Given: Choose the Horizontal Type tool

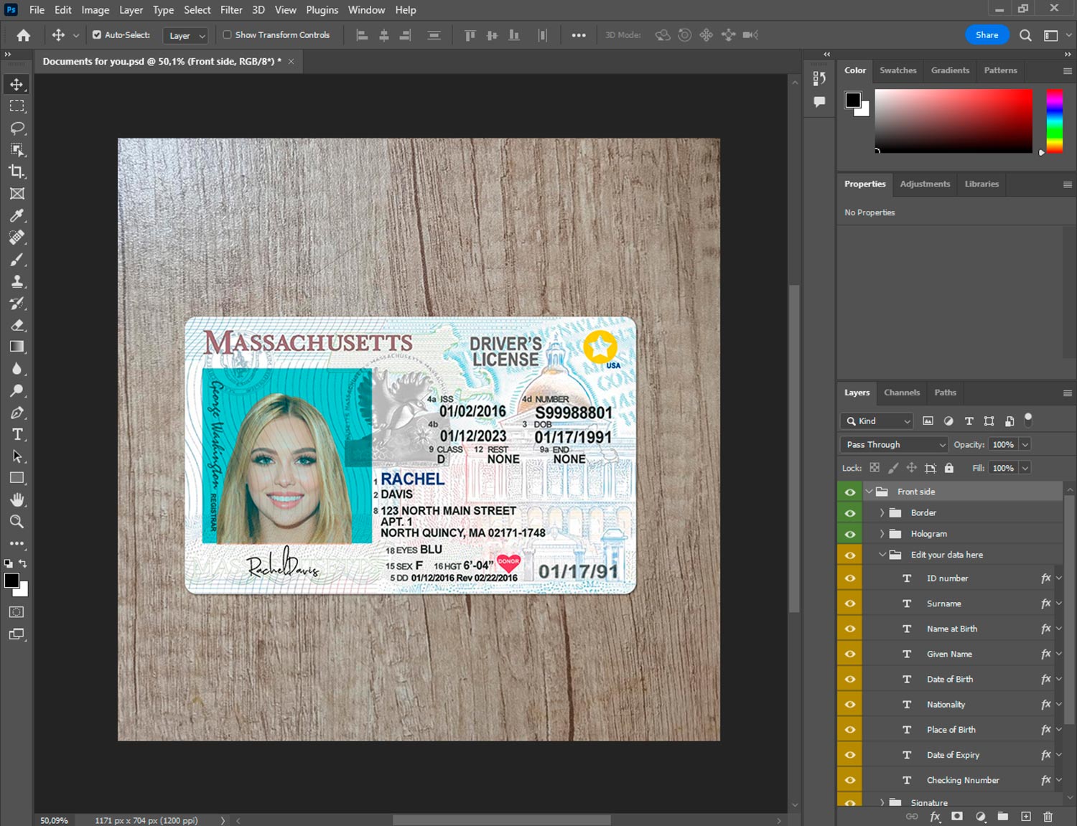Looking at the screenshot, I should click(x=17, y=434).
